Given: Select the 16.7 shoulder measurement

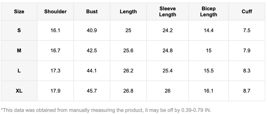Looking at the screenshot, I should (55, 50).
